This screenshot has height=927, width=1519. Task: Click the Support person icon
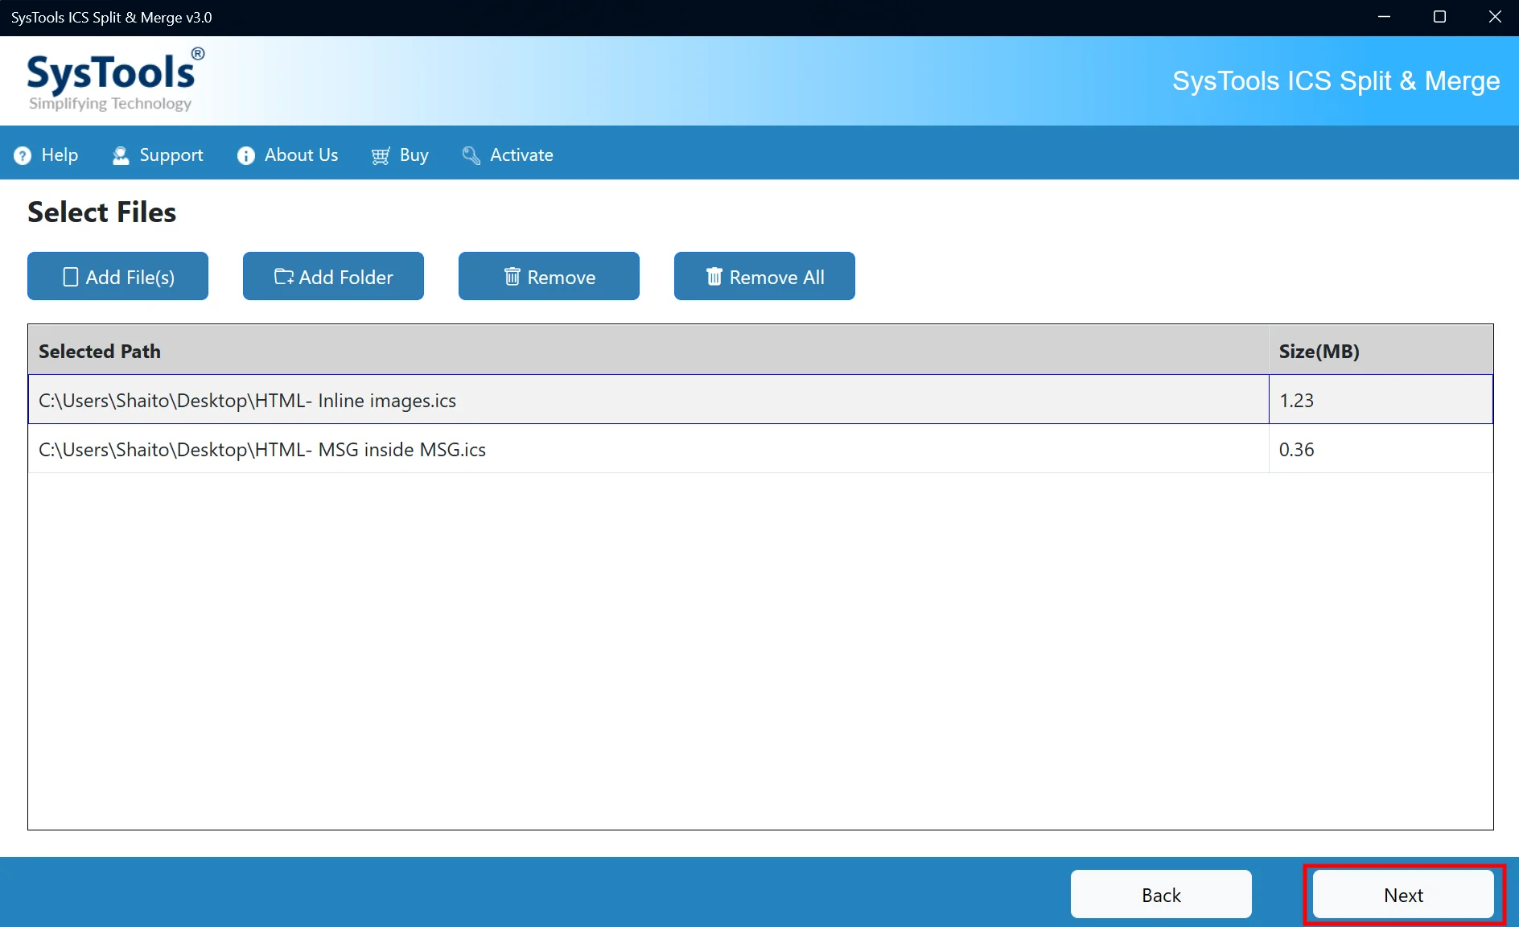pyautogui.click(x=121, y=155)
